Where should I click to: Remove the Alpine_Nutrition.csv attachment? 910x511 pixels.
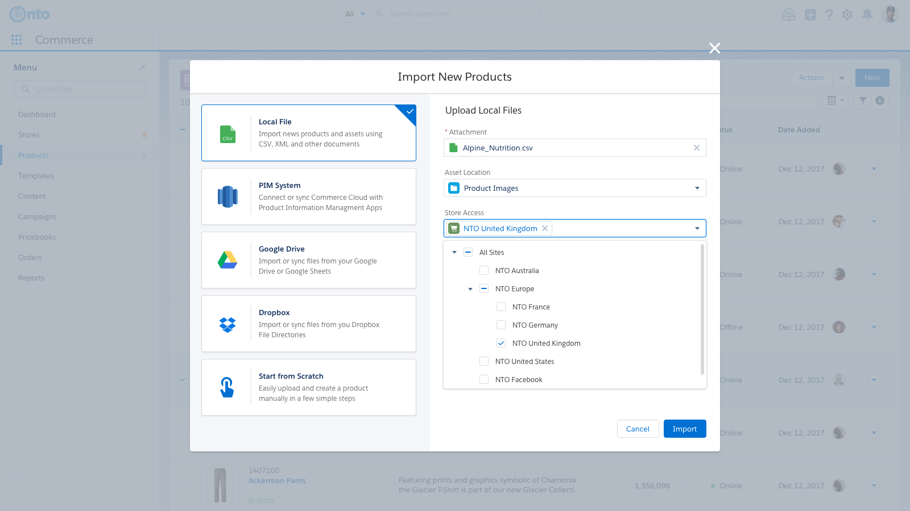(x=696, y=148)
